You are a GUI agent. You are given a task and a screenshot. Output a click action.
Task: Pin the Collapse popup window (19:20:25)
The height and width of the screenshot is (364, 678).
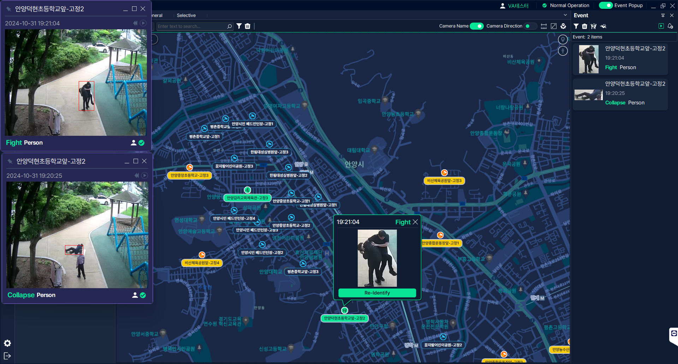(x=10, y=161)
